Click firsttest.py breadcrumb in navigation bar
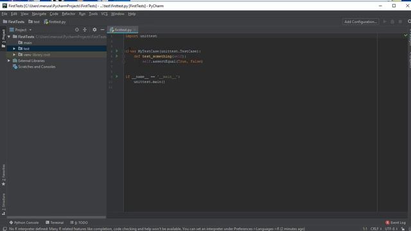Image resolution: width=411 pixels, height=231 pixels. [55, 22]
